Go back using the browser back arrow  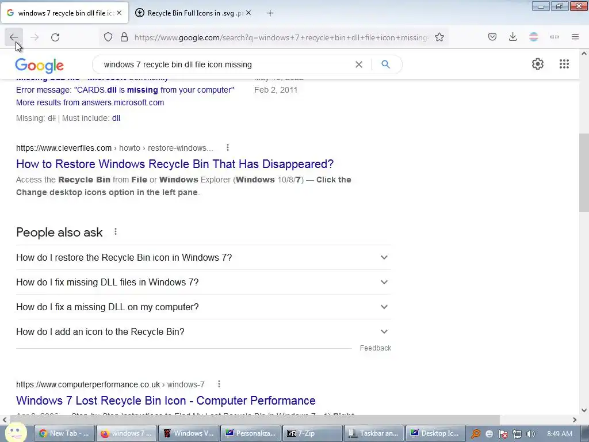(14, 37)
